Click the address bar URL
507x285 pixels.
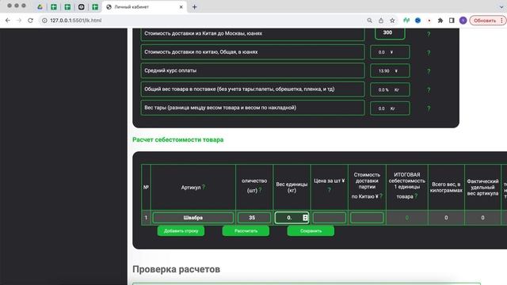[x=76, y=21]
